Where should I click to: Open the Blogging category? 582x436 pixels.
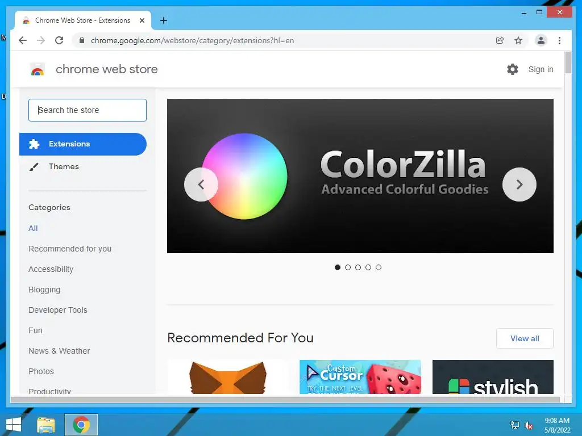point(44,290)
